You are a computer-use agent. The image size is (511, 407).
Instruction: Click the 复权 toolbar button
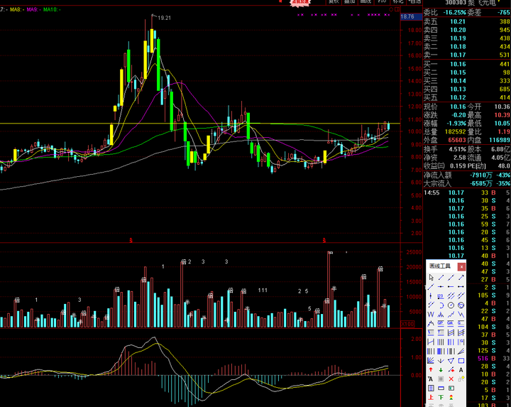[x=334, y=2]
